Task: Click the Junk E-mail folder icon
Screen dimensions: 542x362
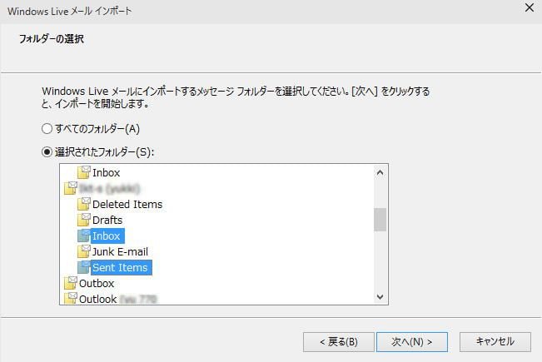Action: point(83,251)
